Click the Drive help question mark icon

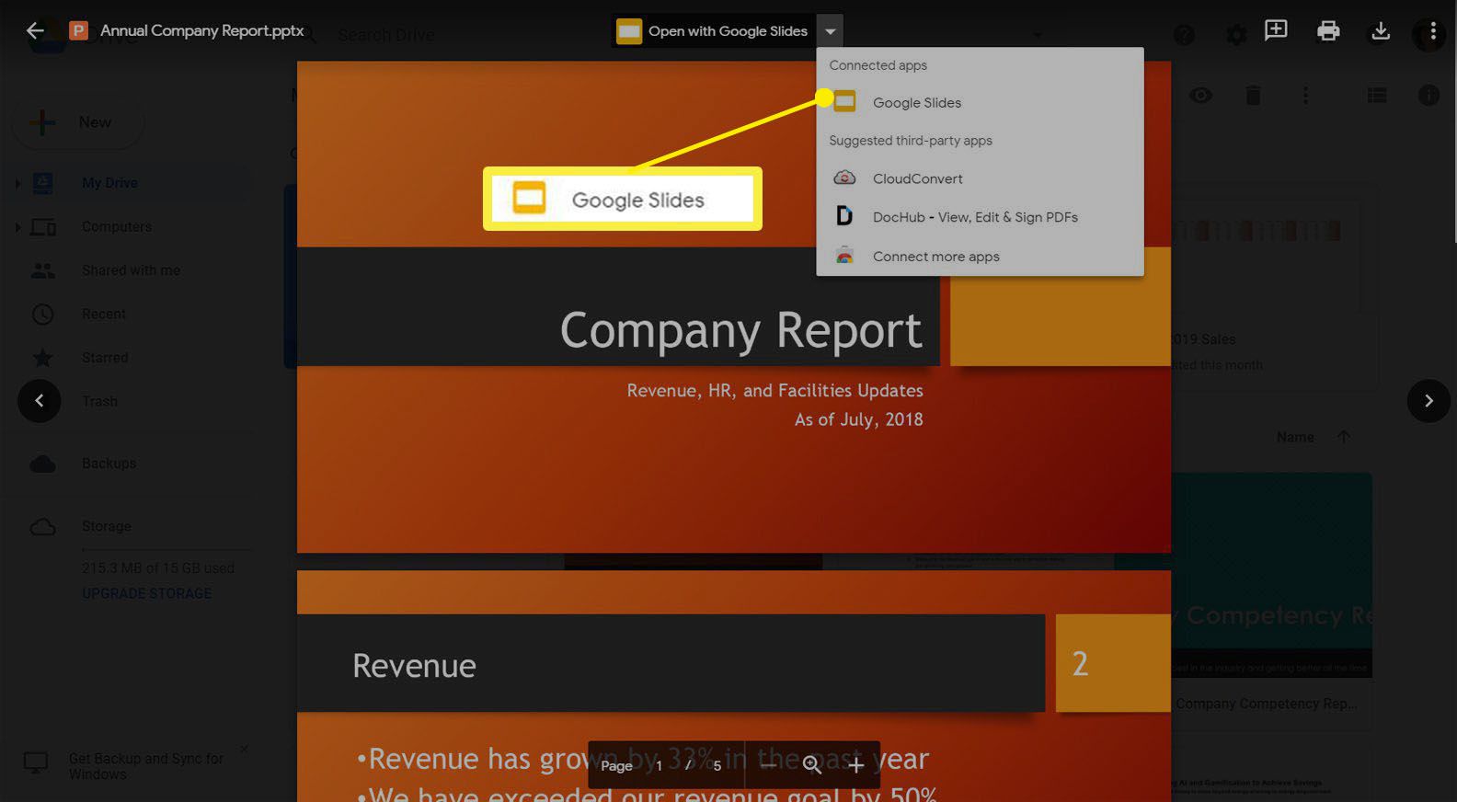(1184, 35)
